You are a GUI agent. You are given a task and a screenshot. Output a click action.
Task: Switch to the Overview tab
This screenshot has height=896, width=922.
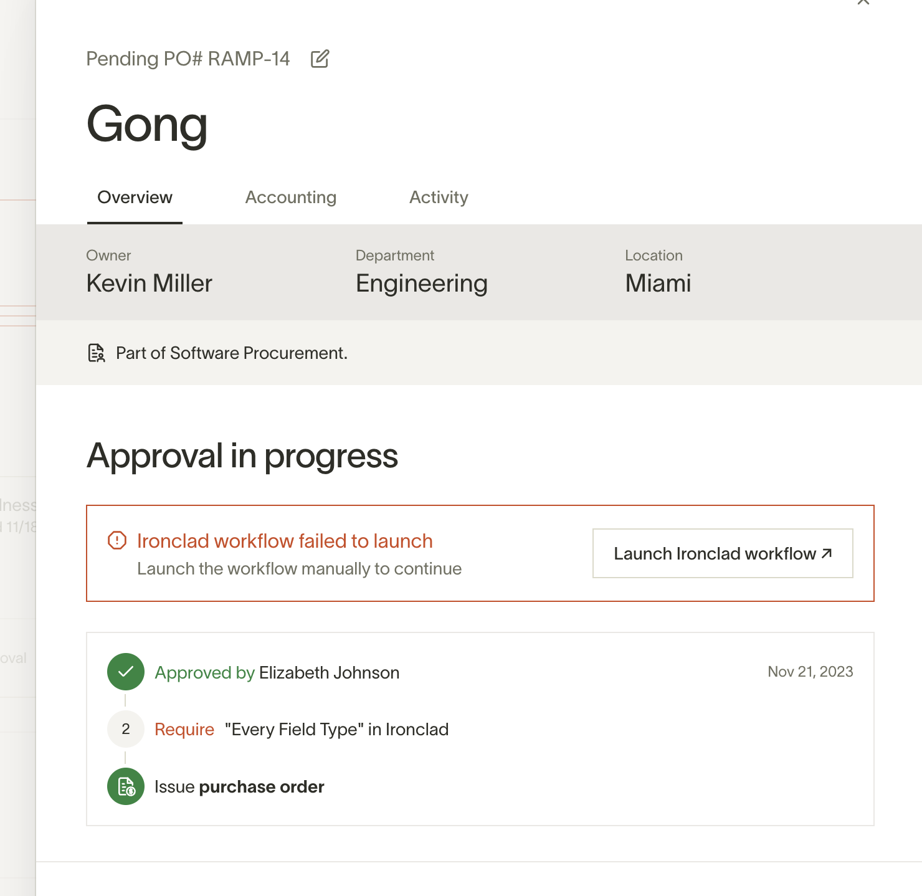click(135, 198)
